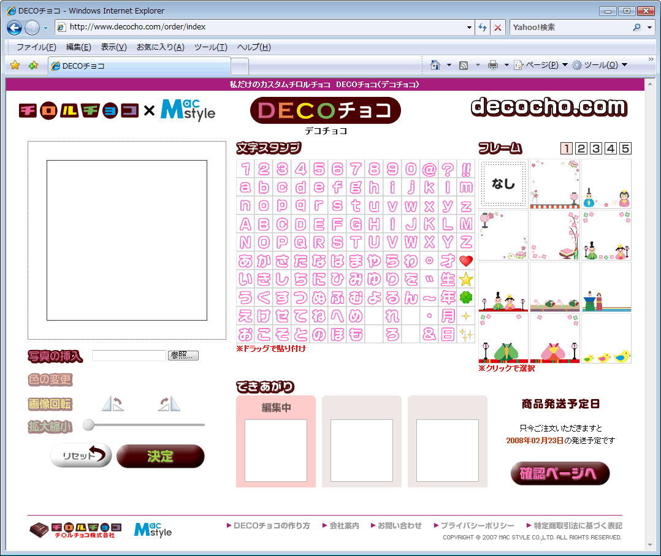Open the お気に入り(A) menu
This screenshot has width=661, height=556.
[160, 47]
